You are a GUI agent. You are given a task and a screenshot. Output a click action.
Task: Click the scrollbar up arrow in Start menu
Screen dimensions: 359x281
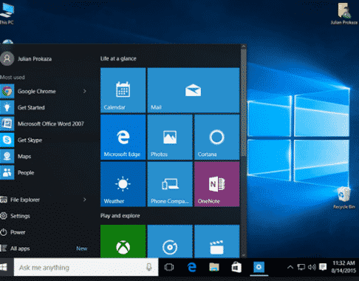(x=244, y=47)
